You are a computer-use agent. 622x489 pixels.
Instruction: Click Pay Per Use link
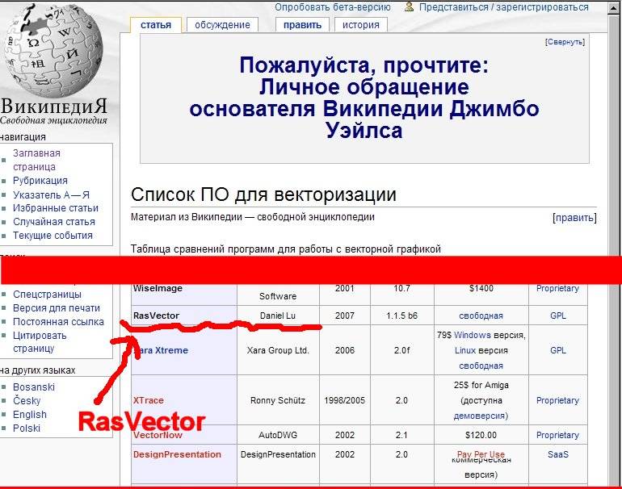481,454
